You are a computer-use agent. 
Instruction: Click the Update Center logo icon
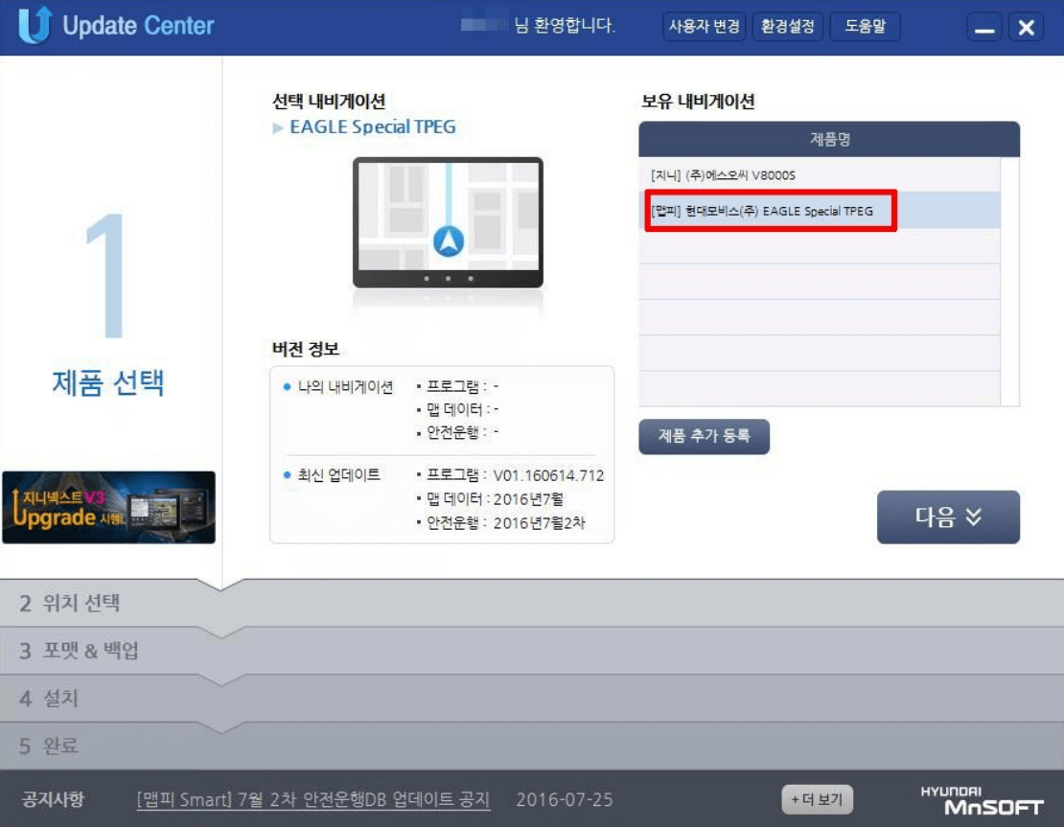point(35,25)
